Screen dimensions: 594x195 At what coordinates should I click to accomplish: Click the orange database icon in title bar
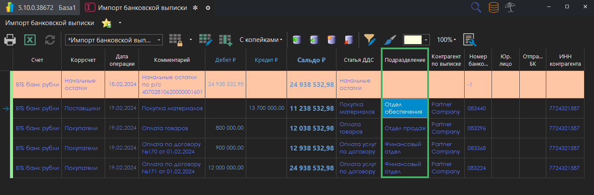(x=494, y=7)
